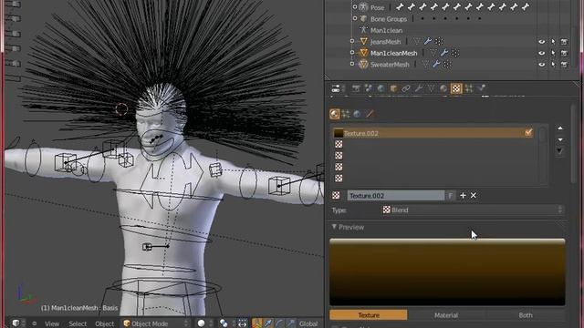The height and width of the screenshot is (328, 584).
Task: Hide Man1cleanMesh with its eye icon
Action: pyautogui.click(x=541, y=54)
